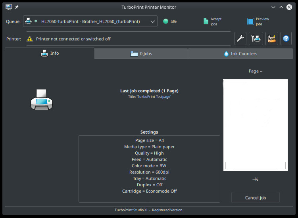Click the 'Resolution = 600dpi' setting
The image size is (298, 218).
[149, 172]
